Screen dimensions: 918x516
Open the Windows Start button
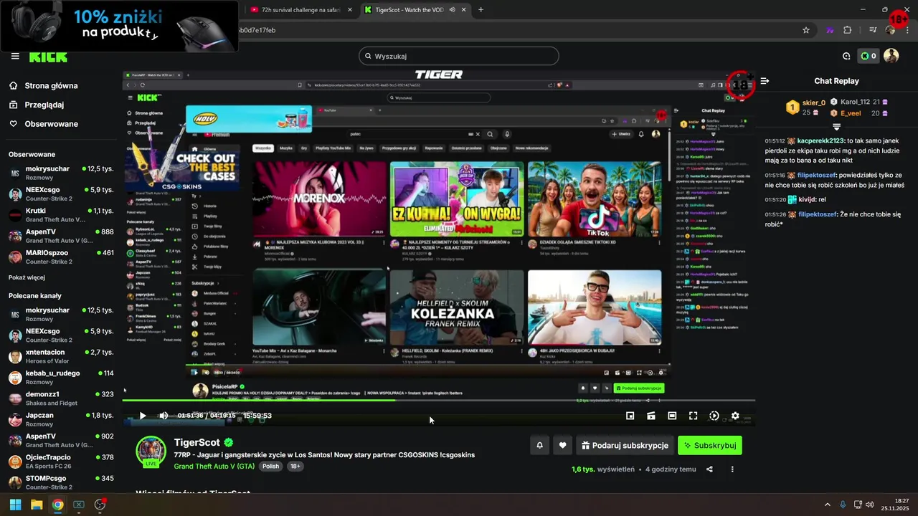(x=15, y=505)
